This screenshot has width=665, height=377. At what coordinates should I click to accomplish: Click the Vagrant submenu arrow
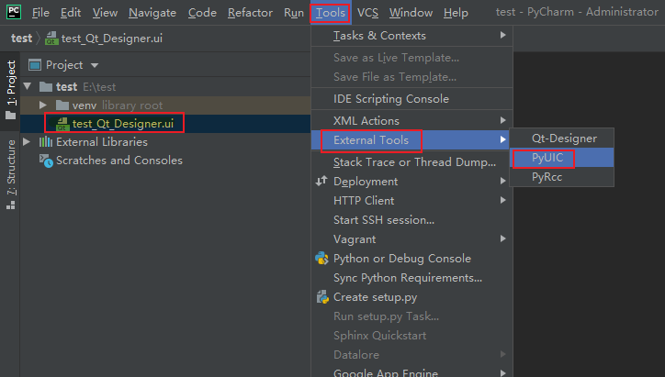[502, 238]
